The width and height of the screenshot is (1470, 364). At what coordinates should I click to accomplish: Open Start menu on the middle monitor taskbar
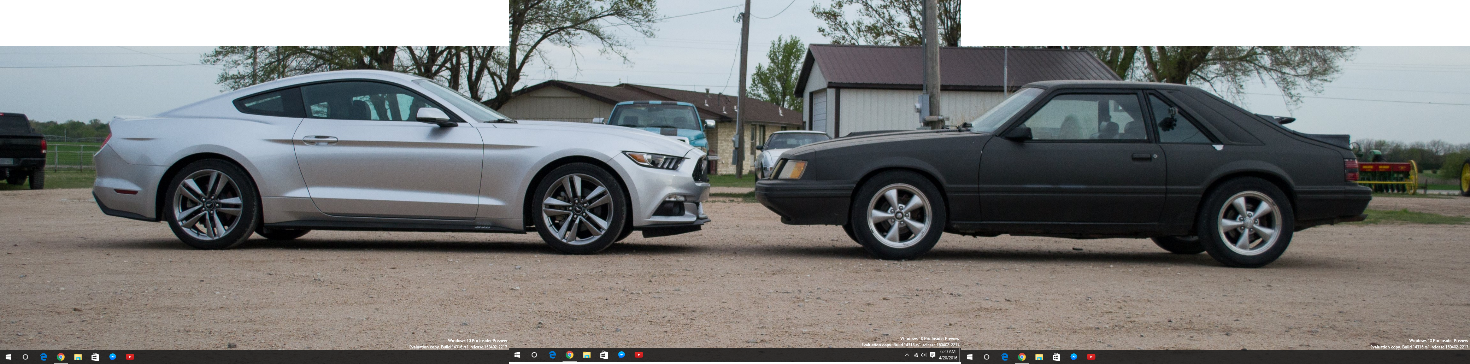pos(517,355)
